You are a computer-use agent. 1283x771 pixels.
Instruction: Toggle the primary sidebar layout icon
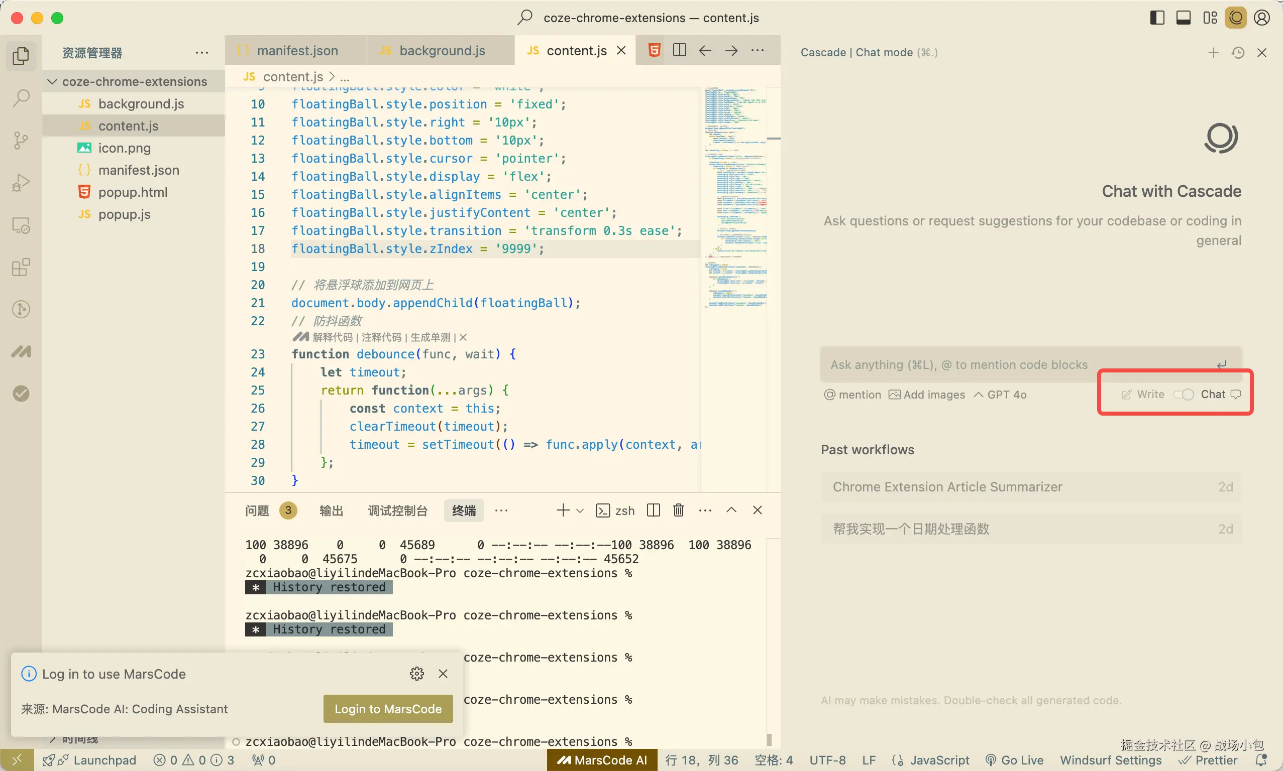1157,18
